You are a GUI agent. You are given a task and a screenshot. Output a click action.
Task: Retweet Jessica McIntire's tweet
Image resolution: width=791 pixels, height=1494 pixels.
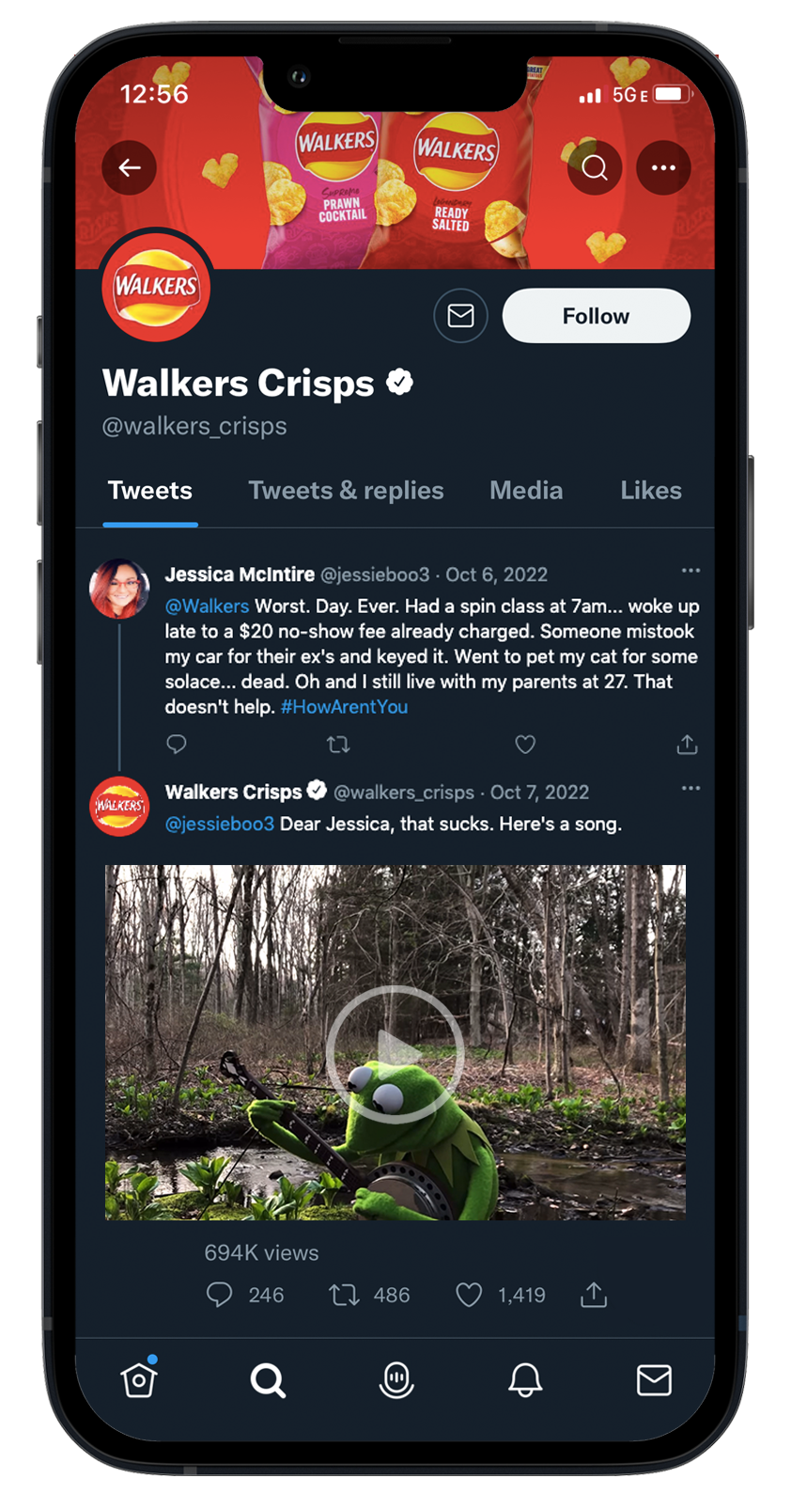point(338,745)
